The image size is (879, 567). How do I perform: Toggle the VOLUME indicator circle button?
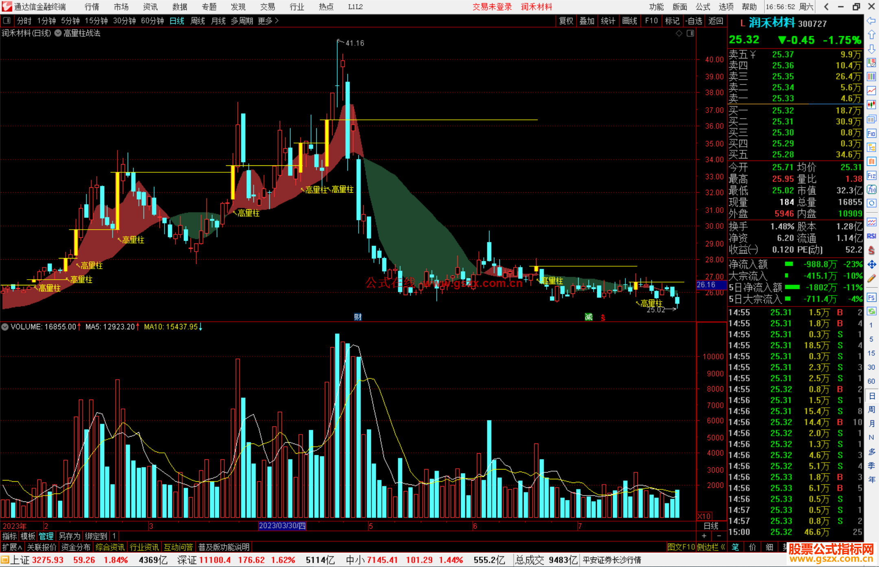(x=5, y=327)
